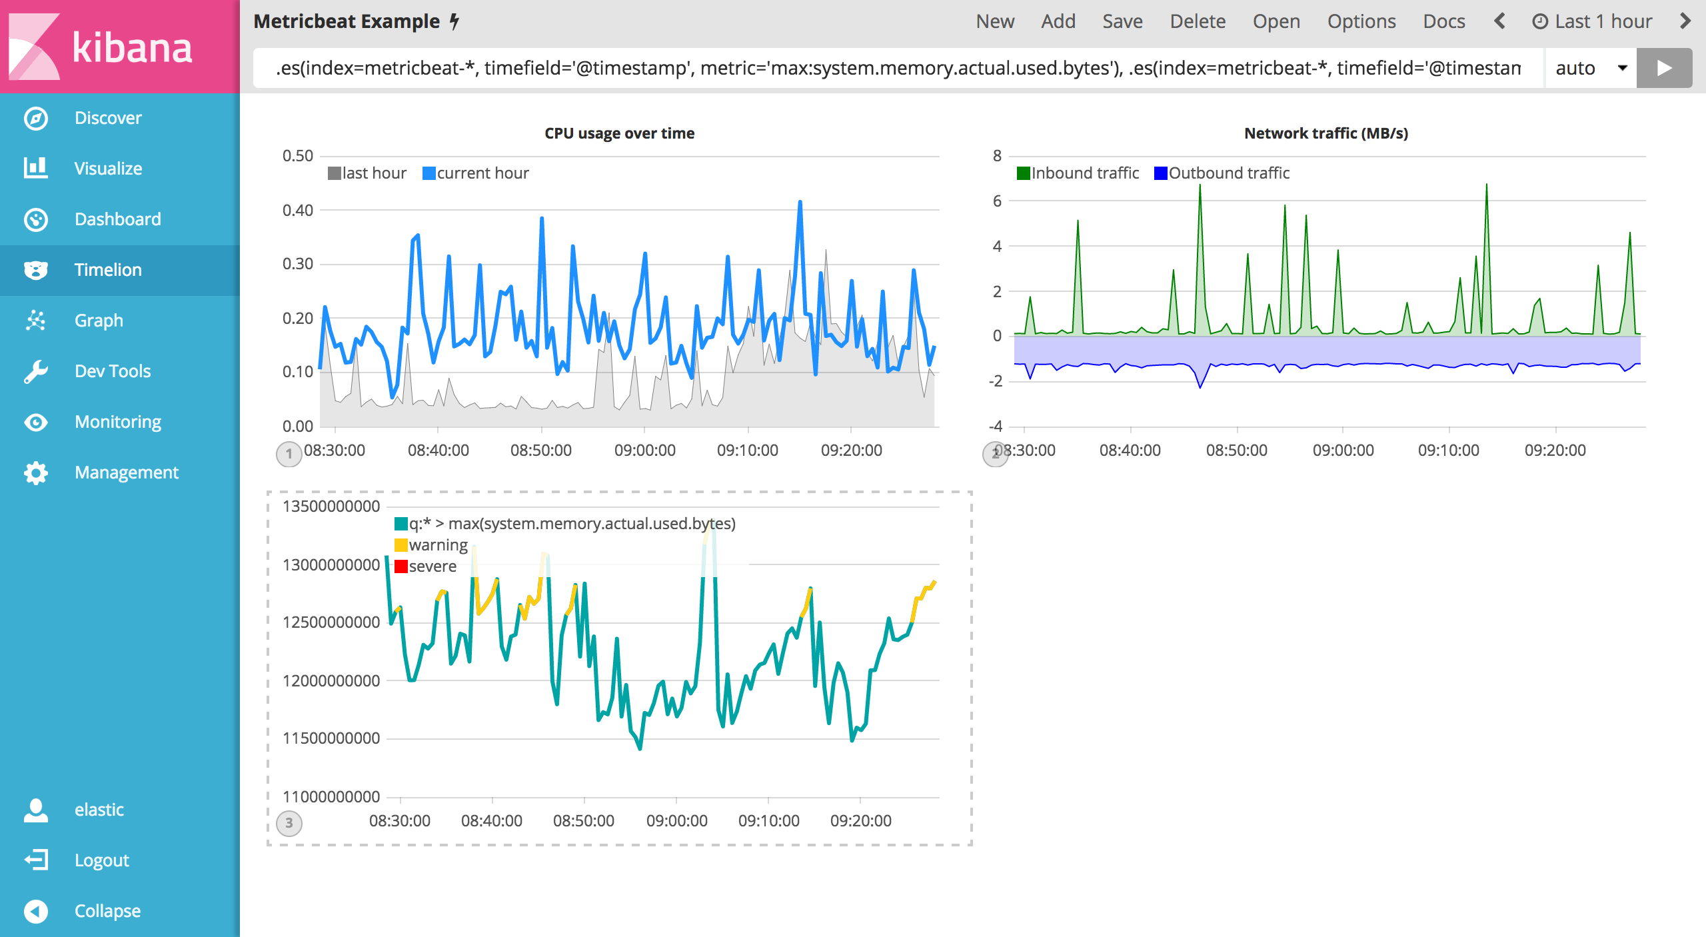Open Management gear icon
Screen dimensions: 1706x937
36,472
